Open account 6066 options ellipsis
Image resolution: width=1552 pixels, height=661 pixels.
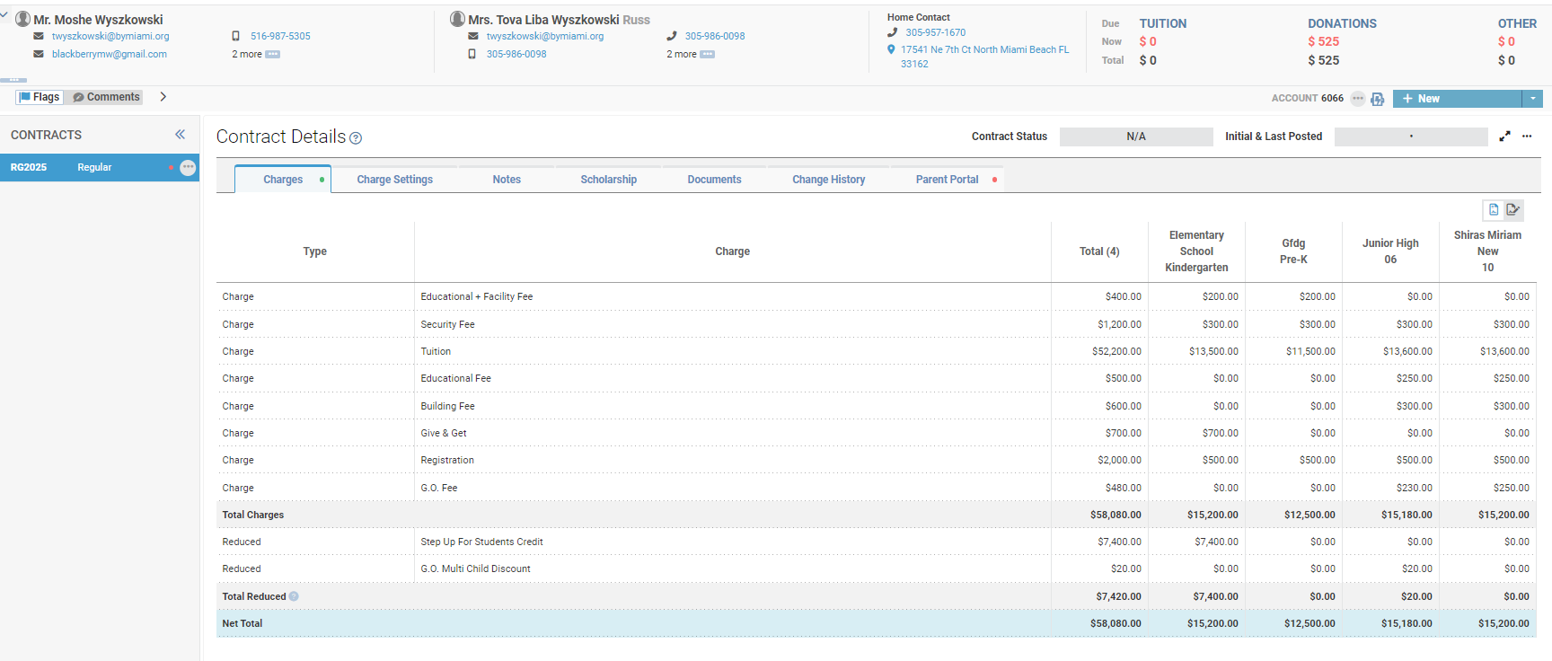coord(1358,99)
